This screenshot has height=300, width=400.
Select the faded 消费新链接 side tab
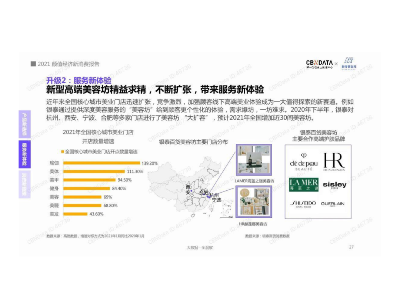click(x=24, y=184)
